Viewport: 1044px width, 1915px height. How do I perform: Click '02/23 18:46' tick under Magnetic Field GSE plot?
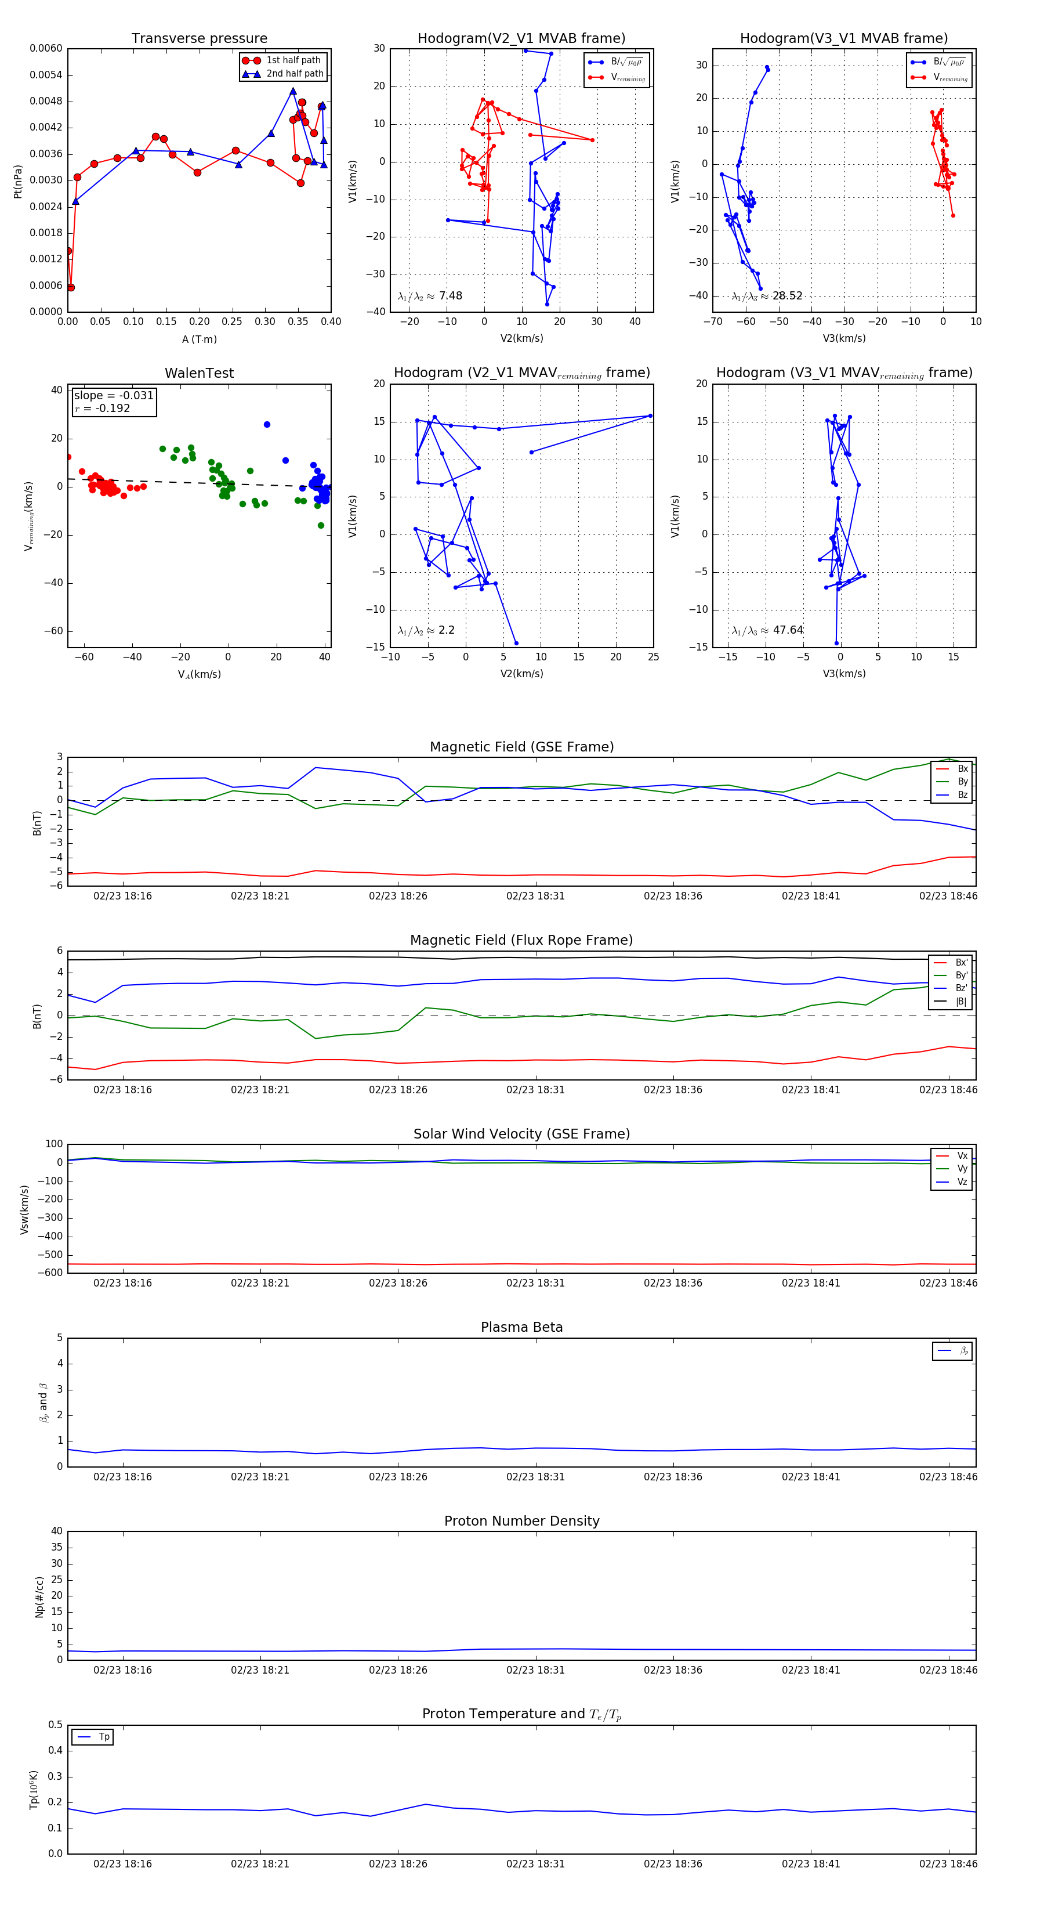coord(948,897)
